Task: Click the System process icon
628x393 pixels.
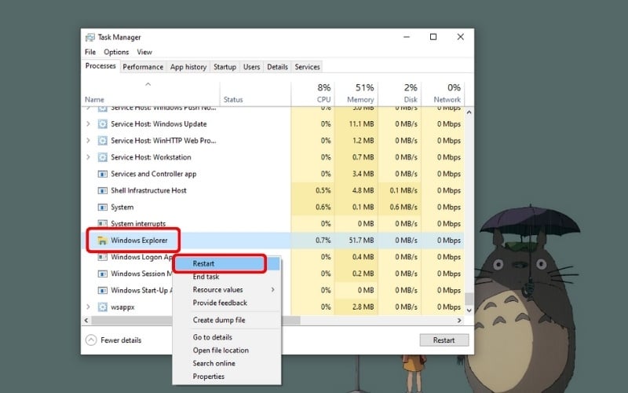Action: (x=103, y=208)
